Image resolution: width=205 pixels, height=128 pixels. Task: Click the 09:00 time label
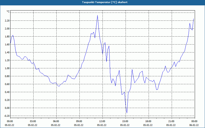point(79,121)
